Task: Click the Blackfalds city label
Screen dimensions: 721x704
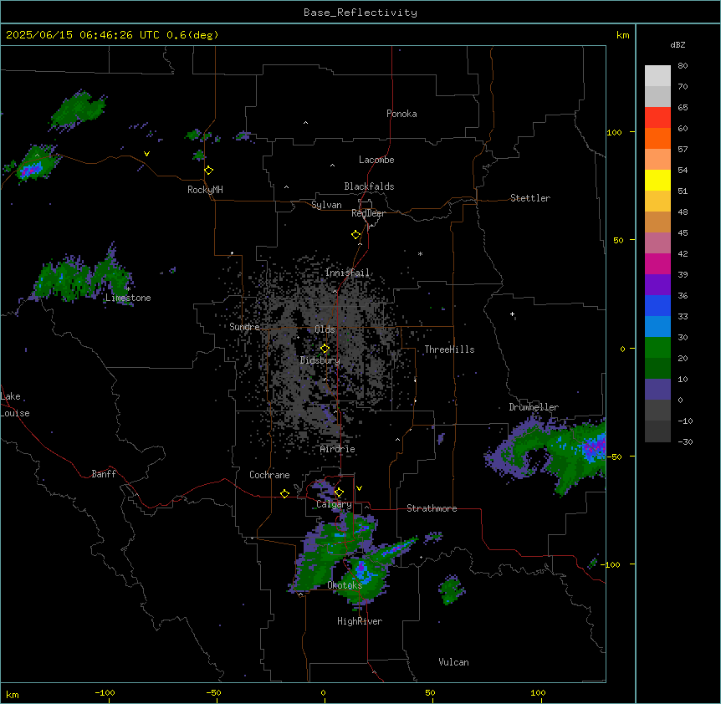Action: (x=369, y=186)
